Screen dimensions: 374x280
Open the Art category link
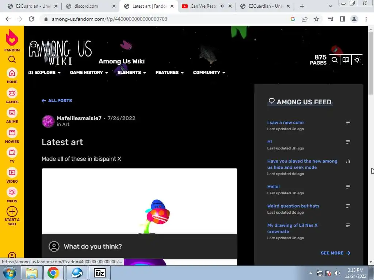66,124
